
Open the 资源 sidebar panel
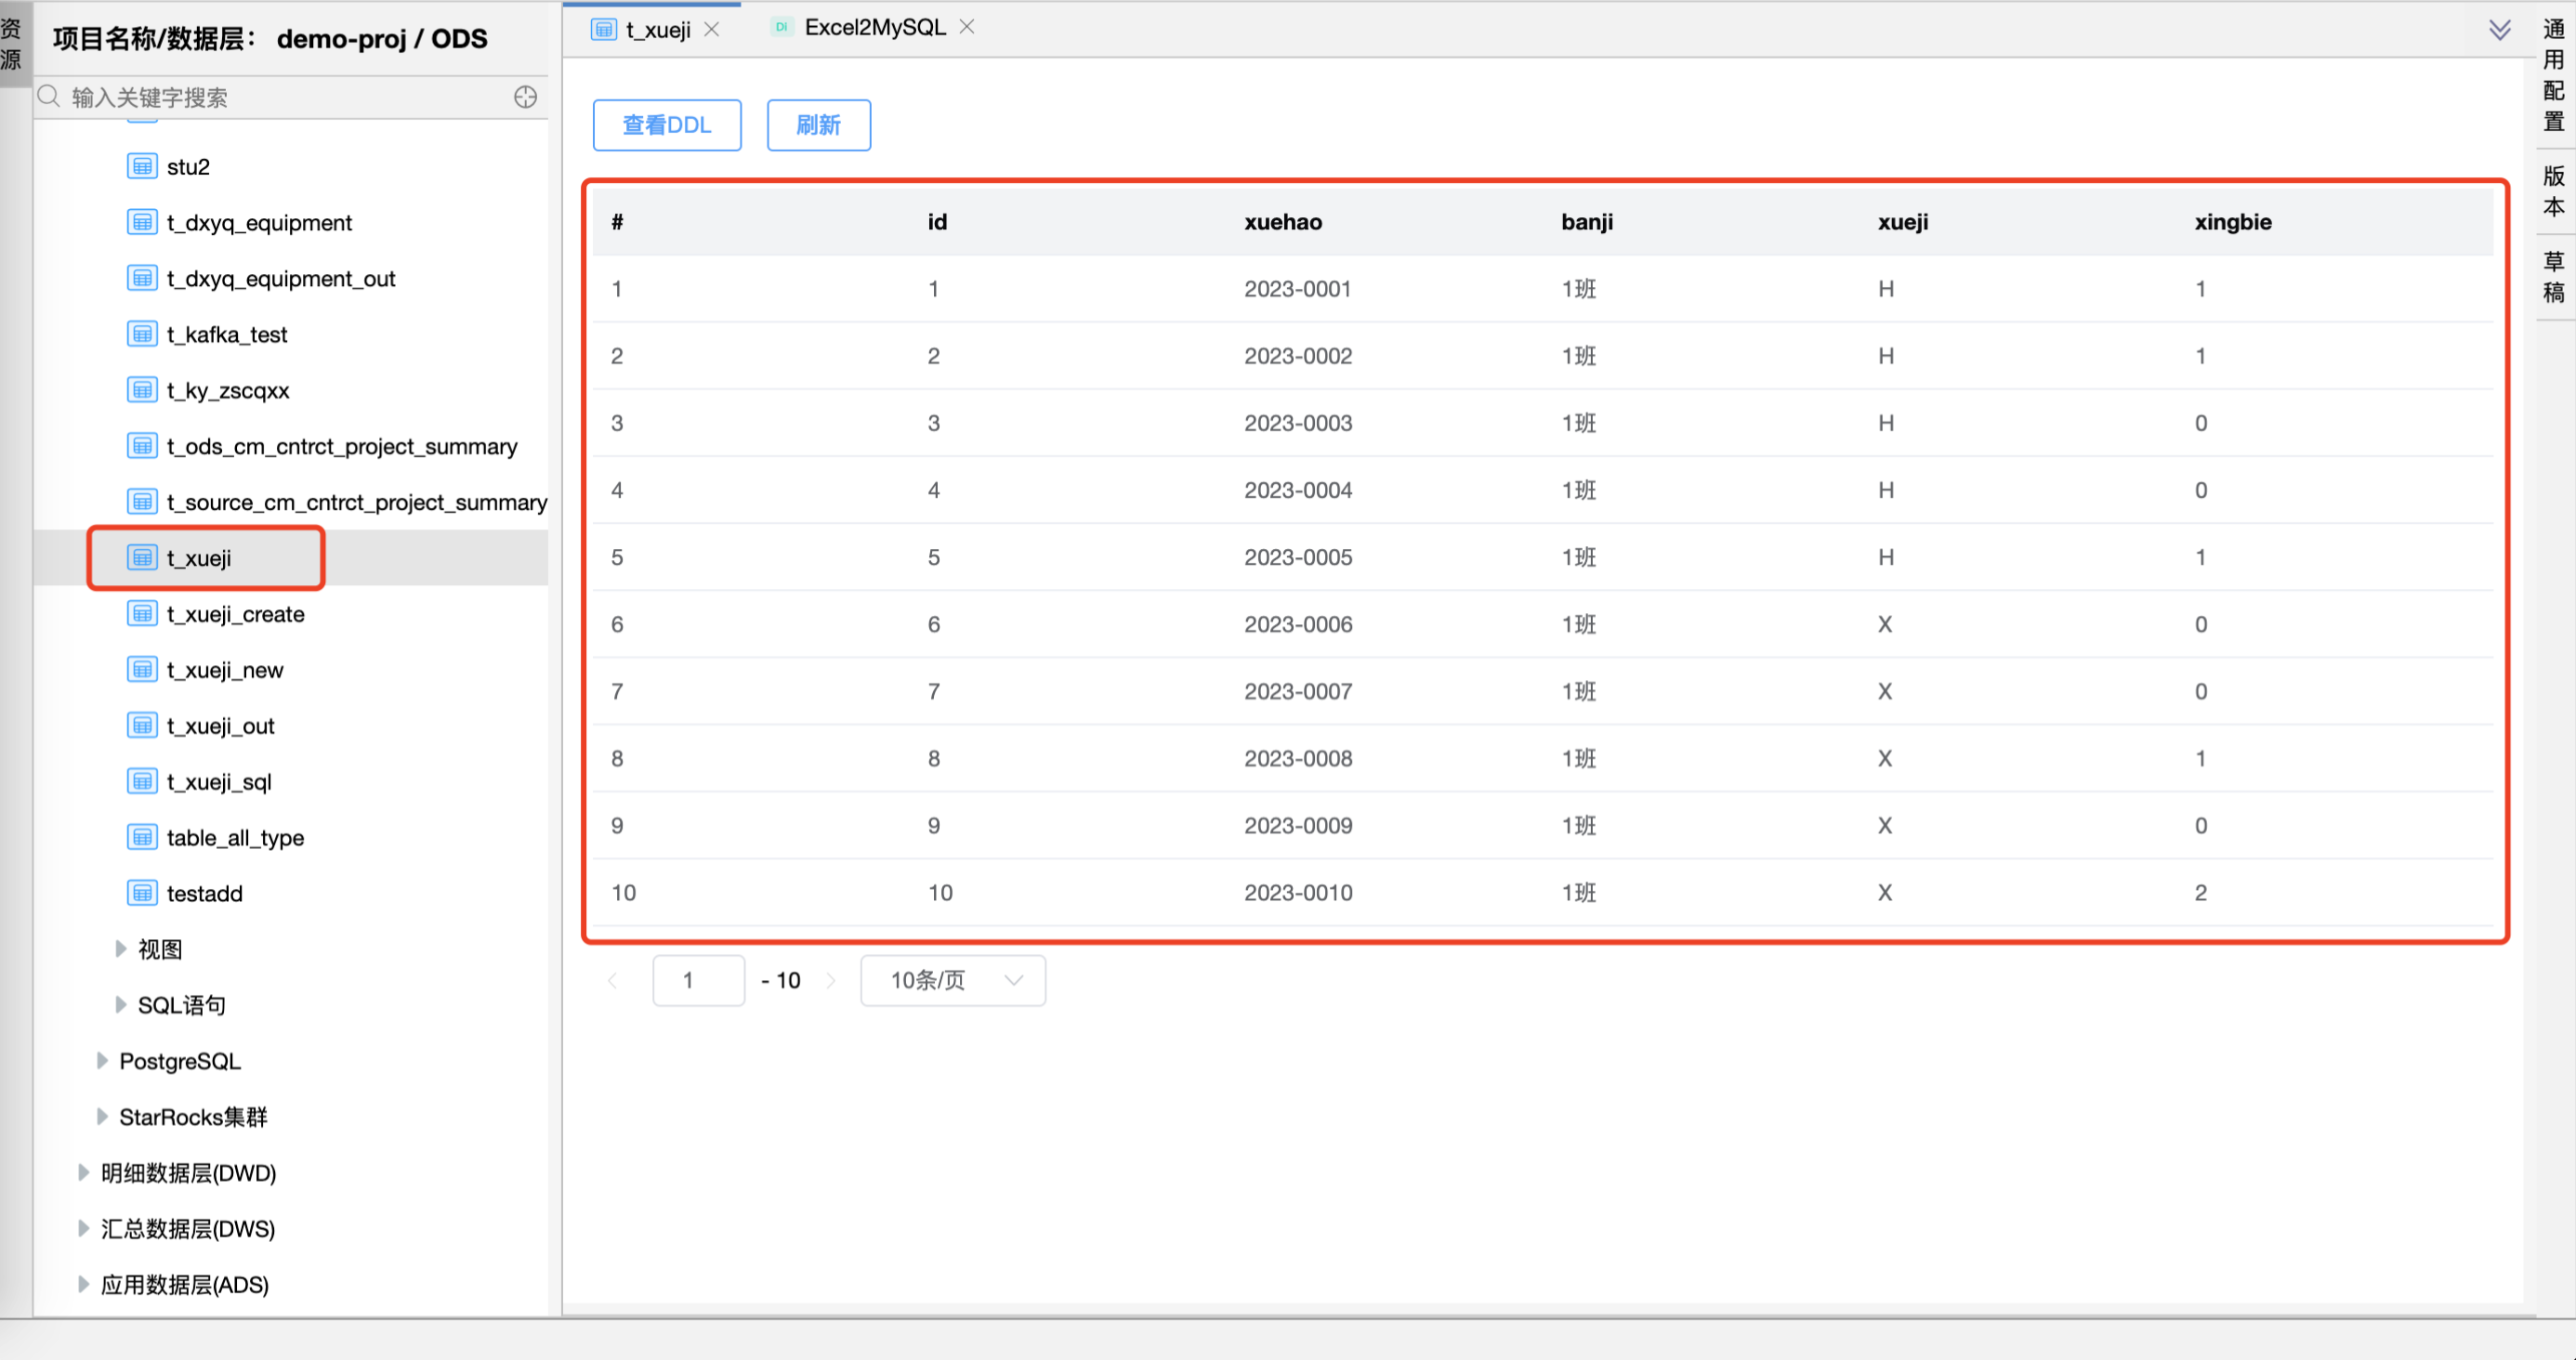[13, 42]
